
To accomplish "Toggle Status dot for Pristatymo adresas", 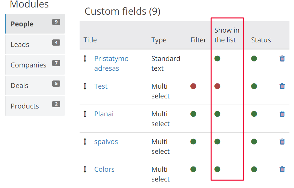I will pos(254,58).
